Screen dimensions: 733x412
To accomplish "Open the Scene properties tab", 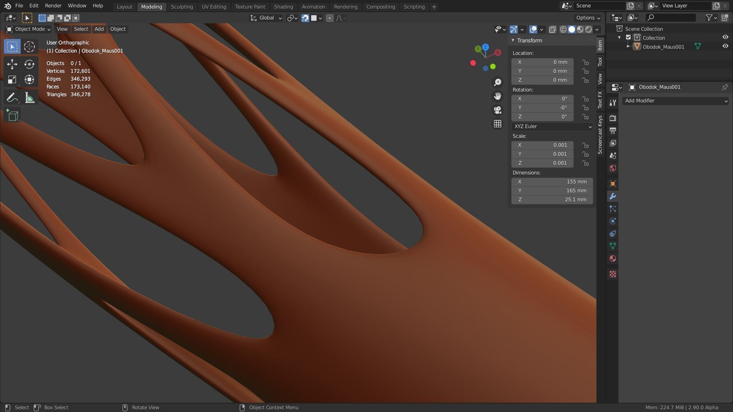I will tap(613, 156).
